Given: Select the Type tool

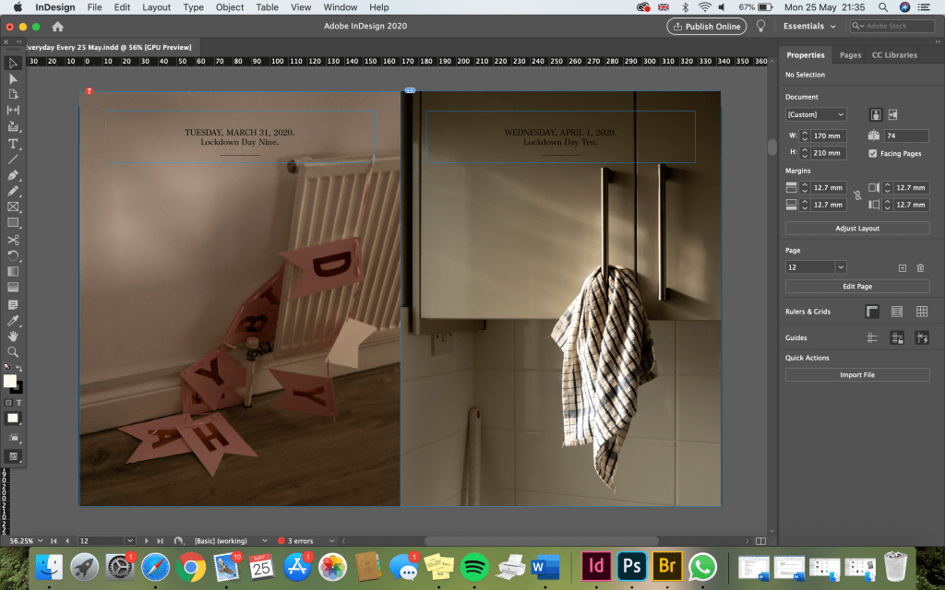Looking at the screenshot, I should pos(14,144).
